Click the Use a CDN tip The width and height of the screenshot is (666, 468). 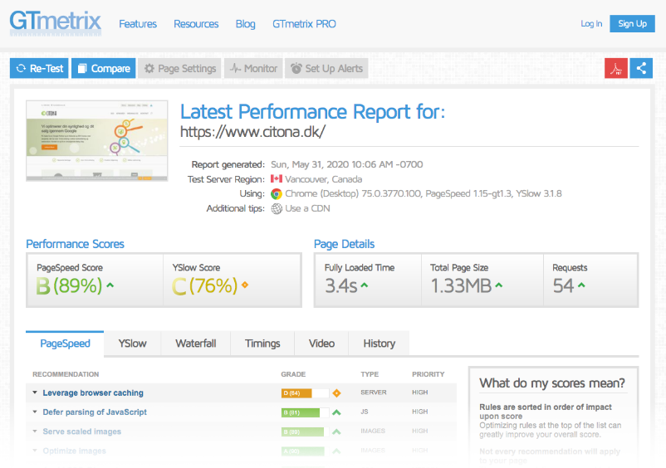[x=307, y=208]
